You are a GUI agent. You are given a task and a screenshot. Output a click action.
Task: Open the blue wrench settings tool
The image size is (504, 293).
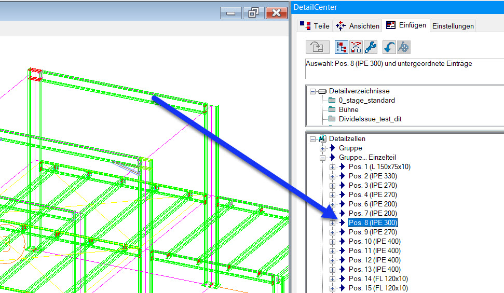click(371, 47)
